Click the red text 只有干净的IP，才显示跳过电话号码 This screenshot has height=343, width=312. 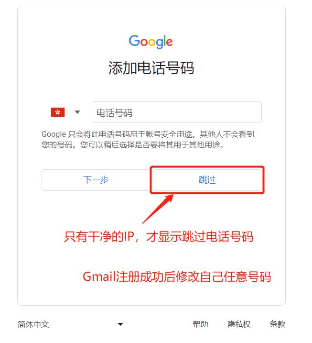coord(159,237)
